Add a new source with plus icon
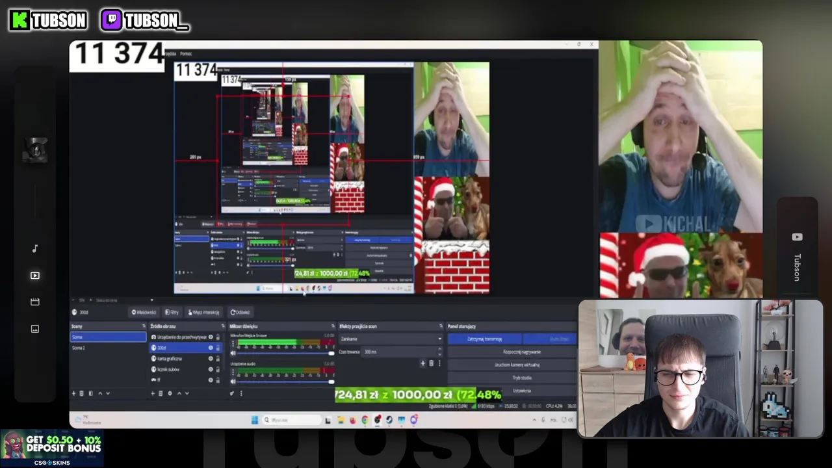The image size is (832, 468). [x=153, y=393]
